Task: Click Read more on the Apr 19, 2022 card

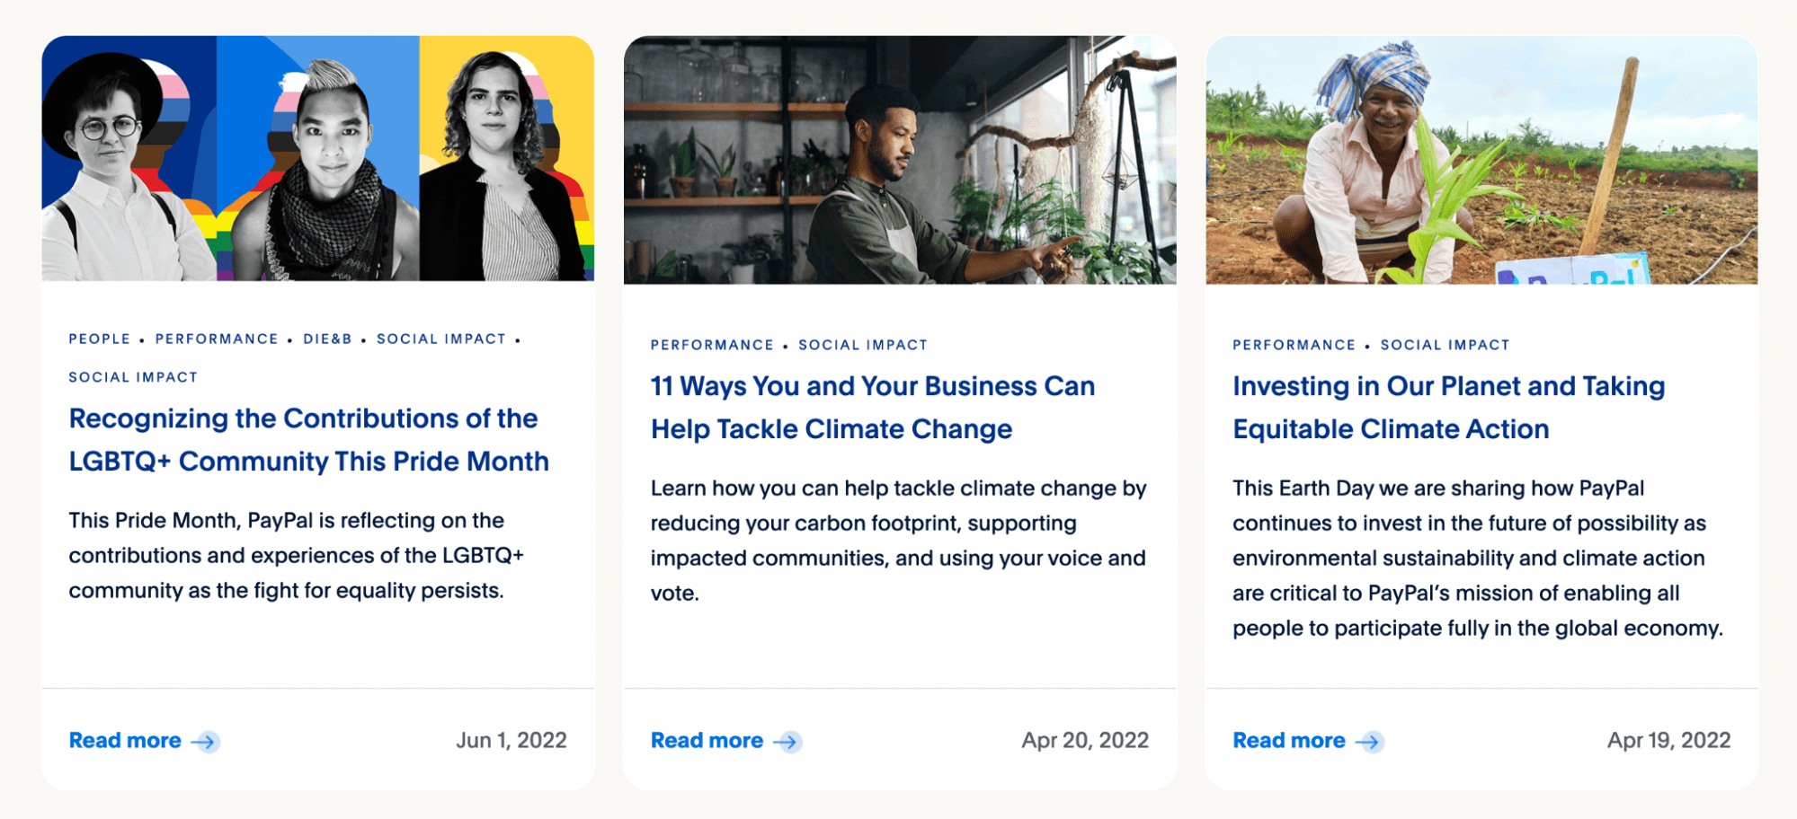Action: (x=1288, y=741)
